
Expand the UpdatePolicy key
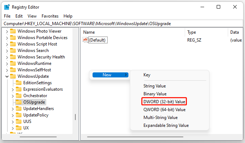click(13, 115)
